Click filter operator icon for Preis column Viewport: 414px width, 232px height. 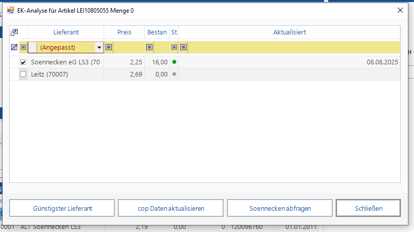coord(109,48)
